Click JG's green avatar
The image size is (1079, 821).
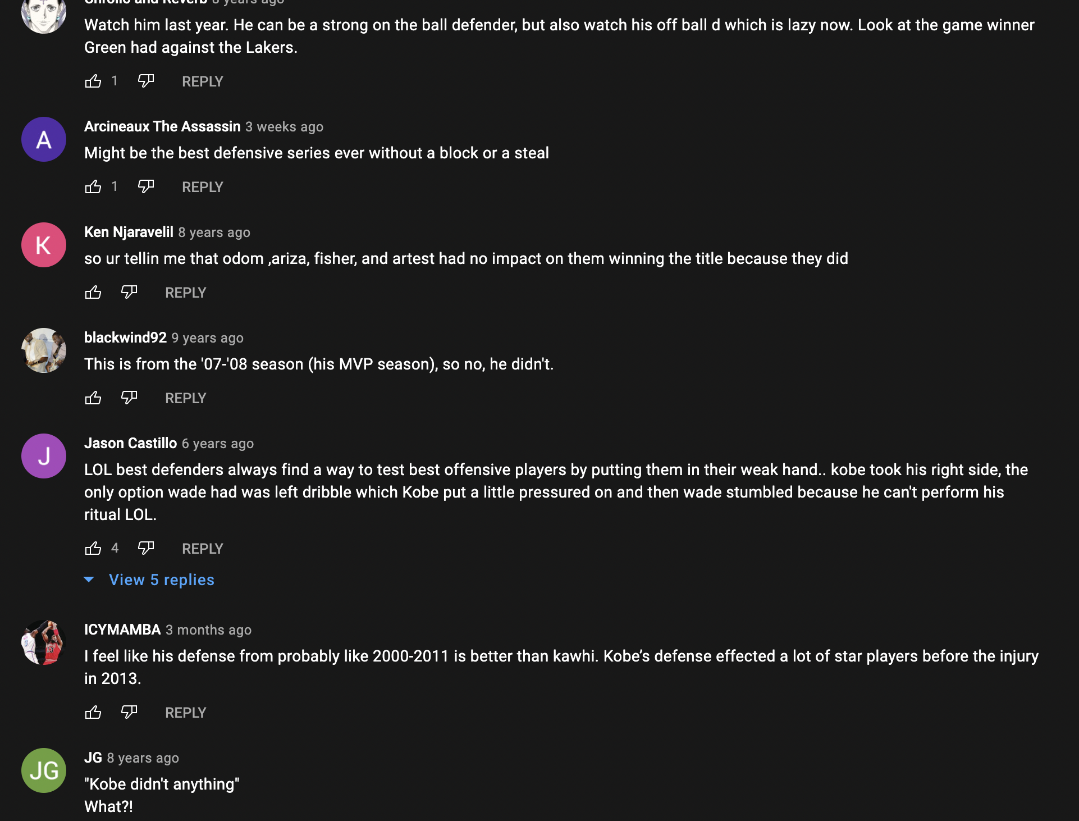pyautogui.click(x=44, y=770)
